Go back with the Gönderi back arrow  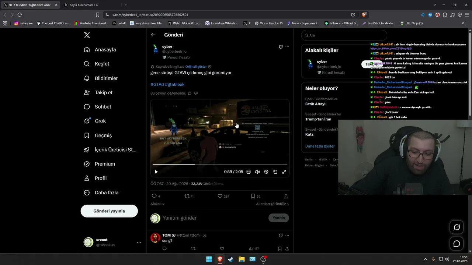[x=153, y=35]
